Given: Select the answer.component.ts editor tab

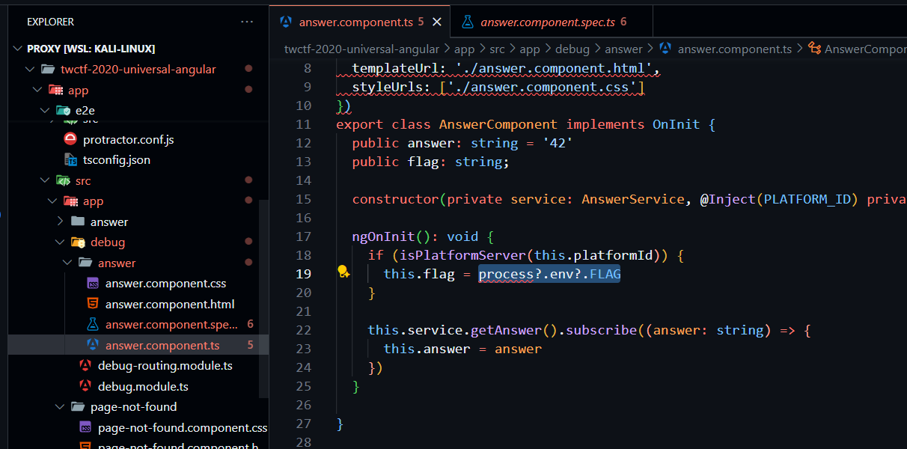Looking at the screenshot, I should [x=355, y=22].
